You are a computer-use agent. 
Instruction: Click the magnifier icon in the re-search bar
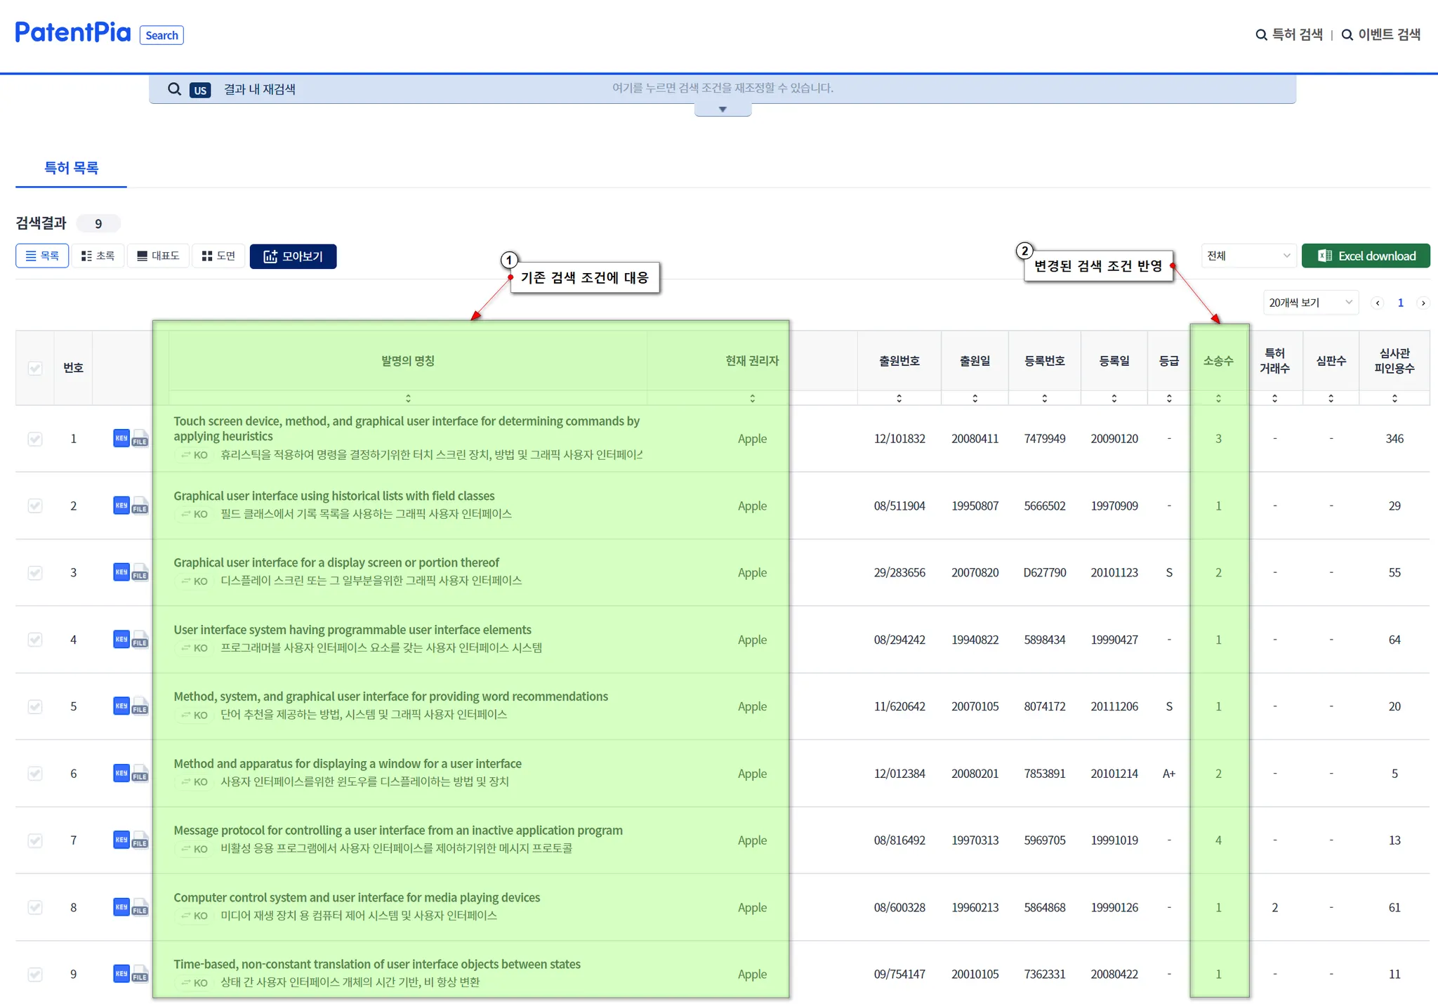174,89
